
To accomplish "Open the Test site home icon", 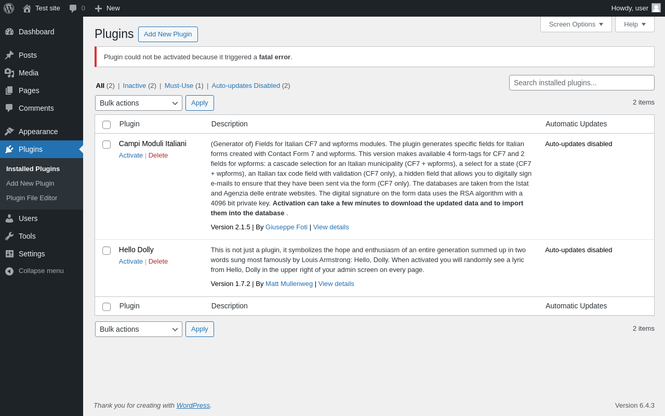I will click(27, 8).
